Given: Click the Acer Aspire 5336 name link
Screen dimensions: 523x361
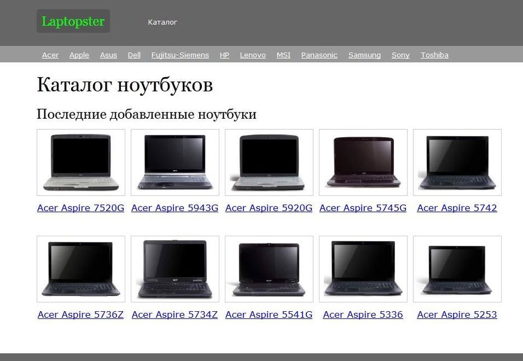Looking at the screenshot, I should (362, 315).
